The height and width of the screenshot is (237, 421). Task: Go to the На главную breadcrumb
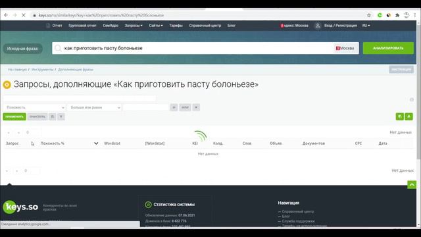tap(18, 70)
